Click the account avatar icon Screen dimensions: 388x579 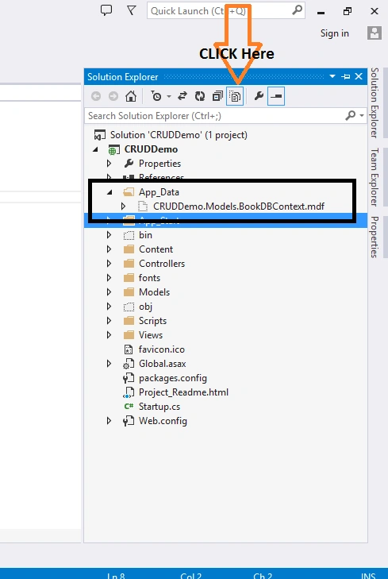tap(375, 33)
